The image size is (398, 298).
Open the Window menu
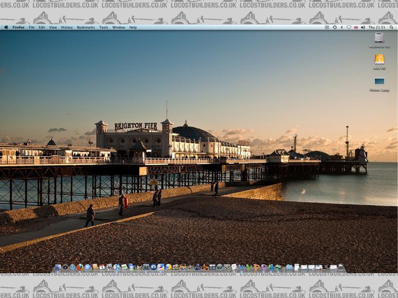[x=119, y=27]
